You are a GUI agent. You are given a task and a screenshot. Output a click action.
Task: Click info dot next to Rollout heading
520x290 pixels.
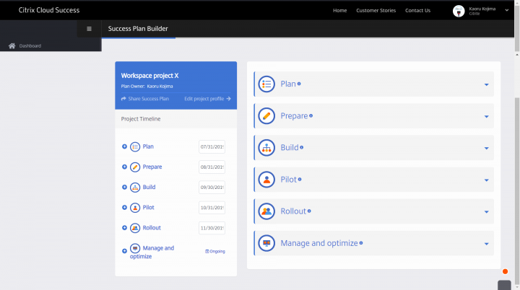click(x=309, y=211)
